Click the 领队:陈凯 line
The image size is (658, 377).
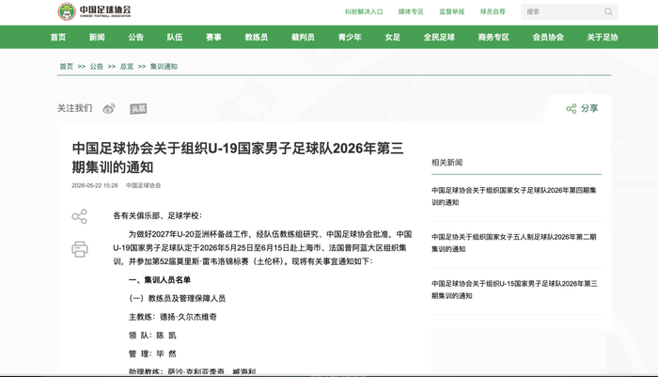point(152,336)
